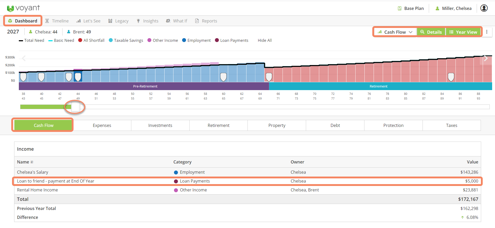Screen dimensions: 495x228
Task: Expand the Cash Flow chart dropdown
Action: pos(395,32)
